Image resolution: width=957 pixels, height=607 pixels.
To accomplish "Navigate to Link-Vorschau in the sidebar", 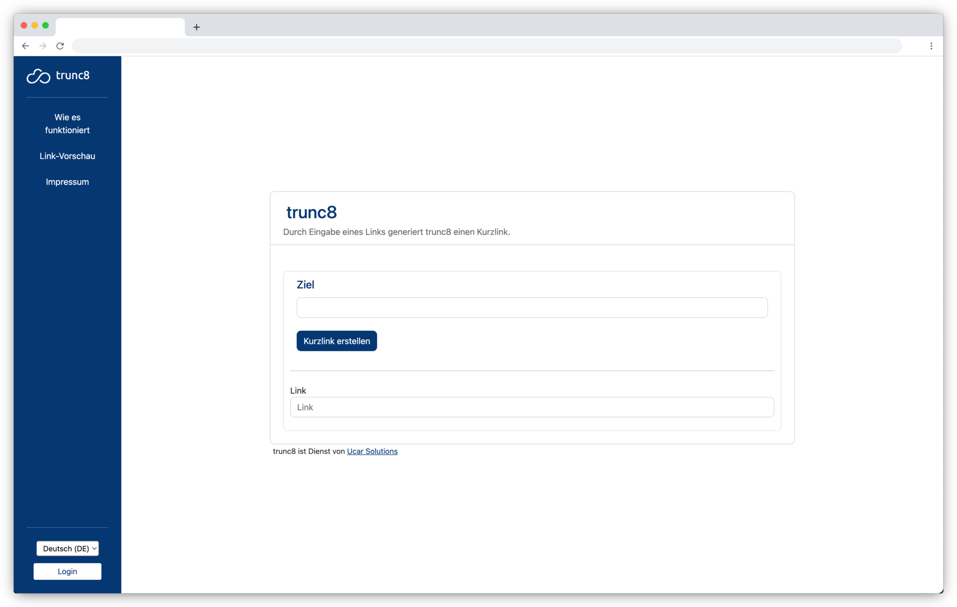I will pyautogui.click(x=67, y=156).
